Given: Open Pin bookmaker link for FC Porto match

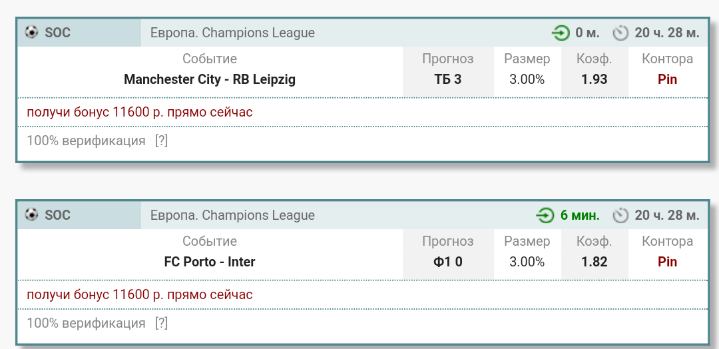Looking at the screenshot, I should [667, 262].
